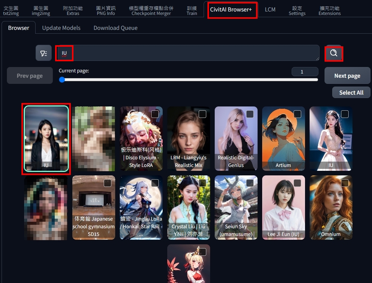Switch to the Update Models tab
The width and height of the screenshot is (372, 283).
[x=61, y=28]
